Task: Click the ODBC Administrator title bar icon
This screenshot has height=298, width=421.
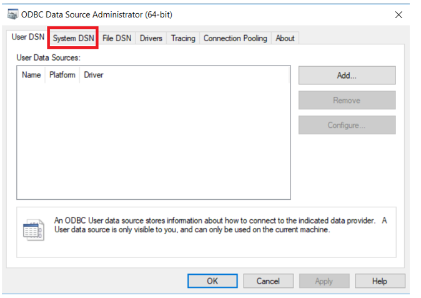Action: [12, 14]
